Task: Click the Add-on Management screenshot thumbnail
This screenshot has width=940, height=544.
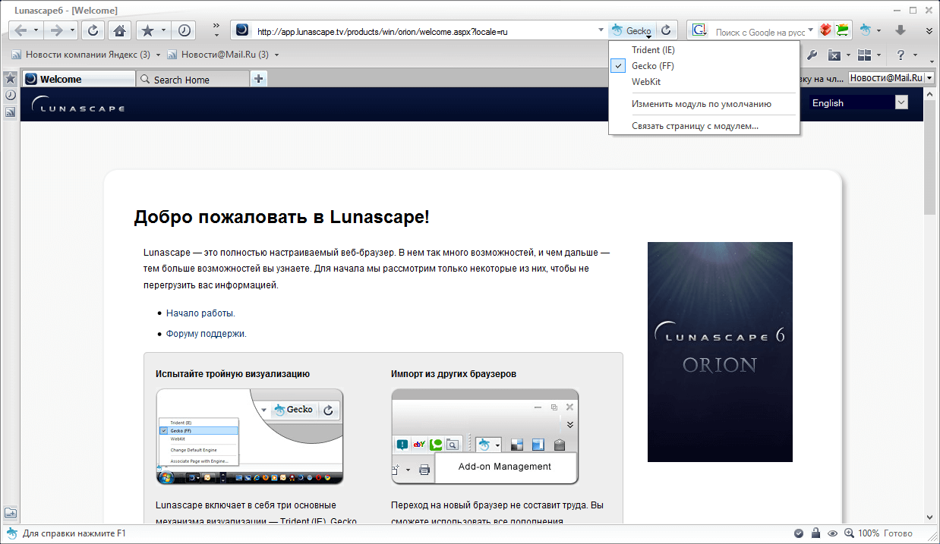Action: (485, 436)
